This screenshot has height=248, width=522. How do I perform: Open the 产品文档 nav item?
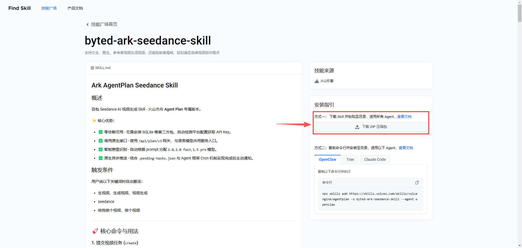(75, 8)
